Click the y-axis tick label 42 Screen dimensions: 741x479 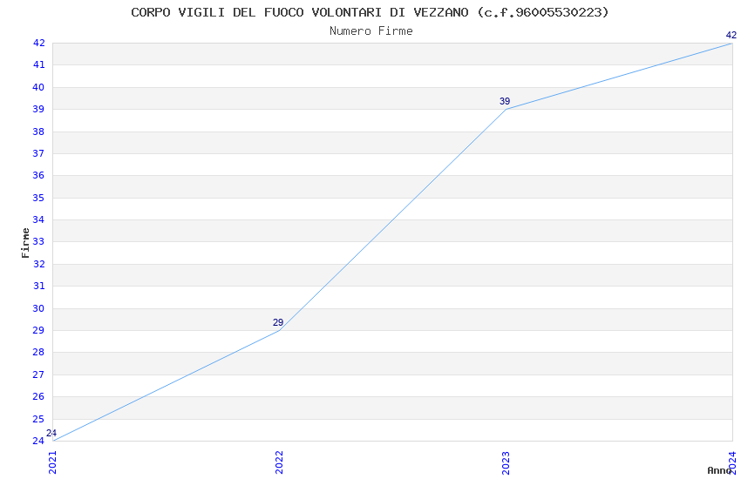pos(38,43)
